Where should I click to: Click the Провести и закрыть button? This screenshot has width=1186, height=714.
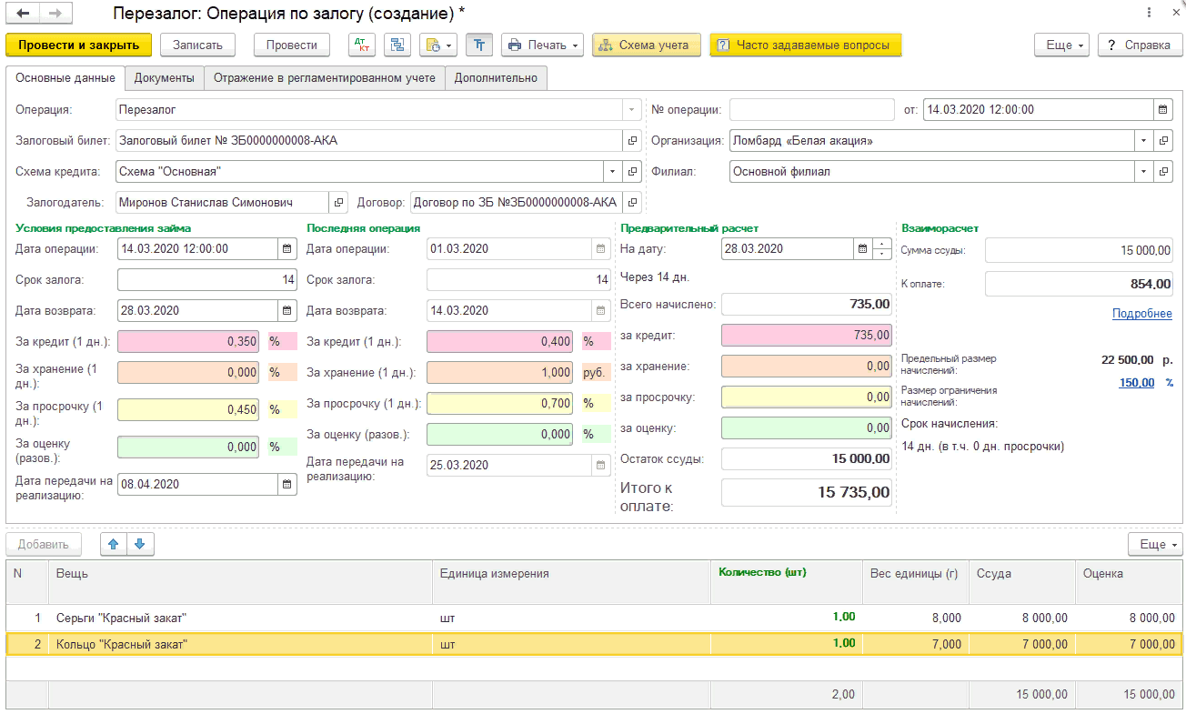point(78,45)
